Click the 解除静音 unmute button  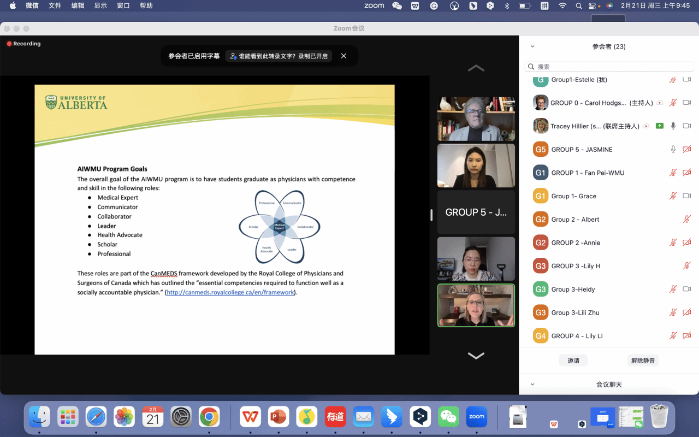click(642, 361)
